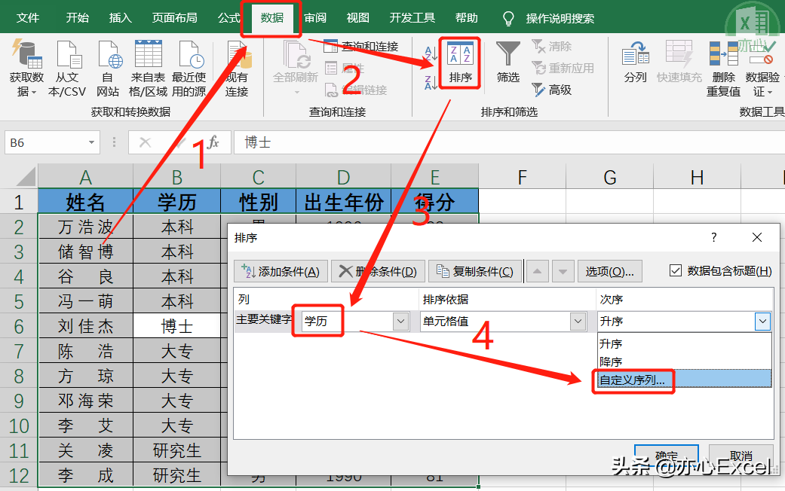The width and height of the screenshot is (785, 491).
Task: Open Advanced filter (高级)
Action: (552, 90)
